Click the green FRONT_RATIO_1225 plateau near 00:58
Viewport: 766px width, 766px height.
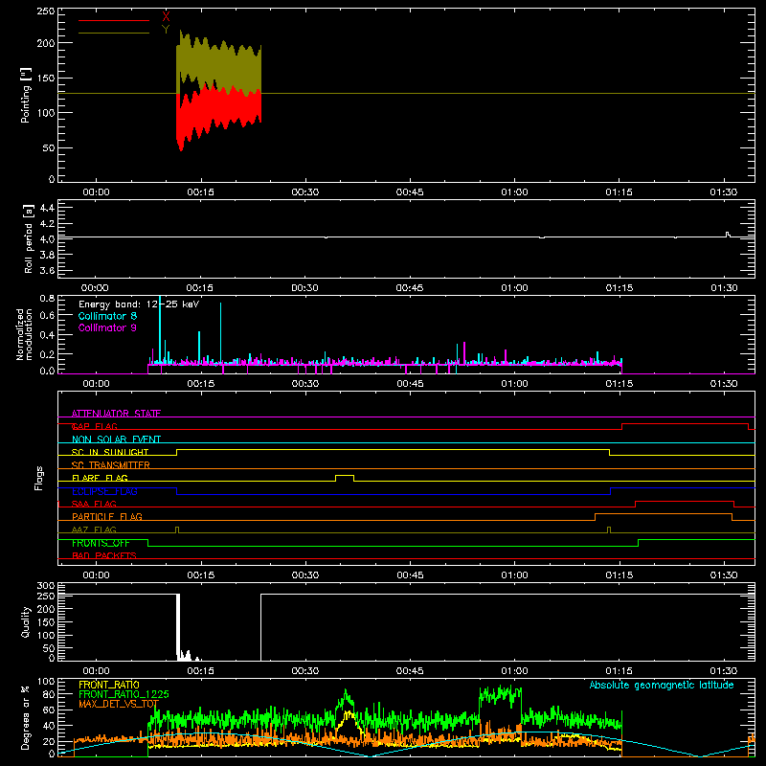point(501,695)
